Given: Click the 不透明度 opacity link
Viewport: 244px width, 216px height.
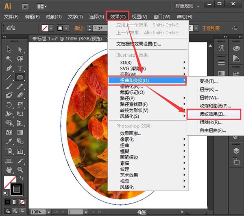Looking at the screenshot, I should click(211, 28).
